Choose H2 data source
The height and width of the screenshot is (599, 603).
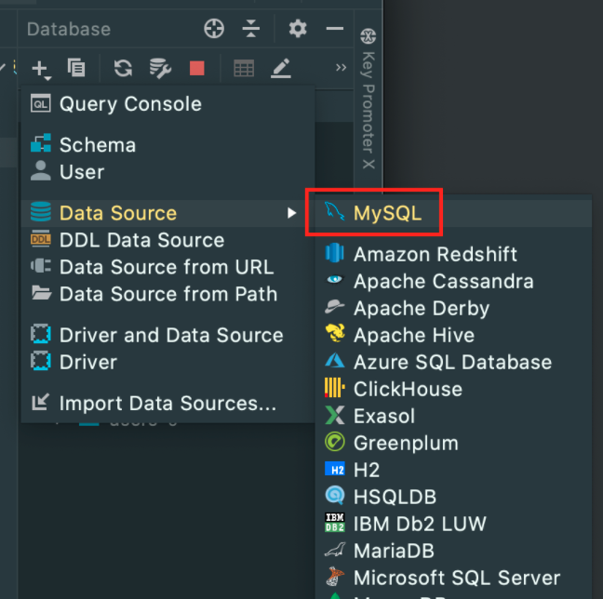[x=454, y=470]
